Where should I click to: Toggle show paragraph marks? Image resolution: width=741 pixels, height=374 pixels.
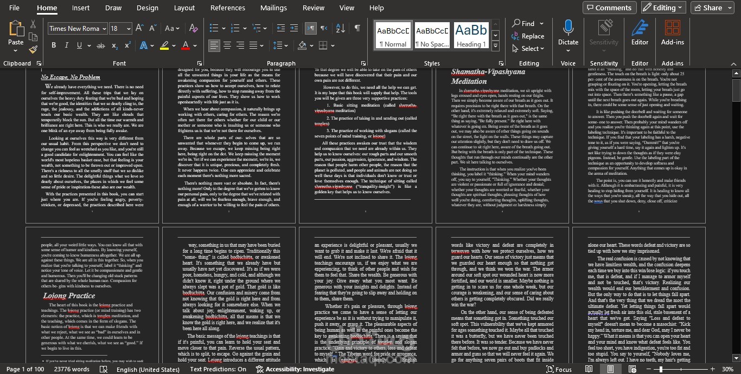pyautogui.click(x=357, y=28)
